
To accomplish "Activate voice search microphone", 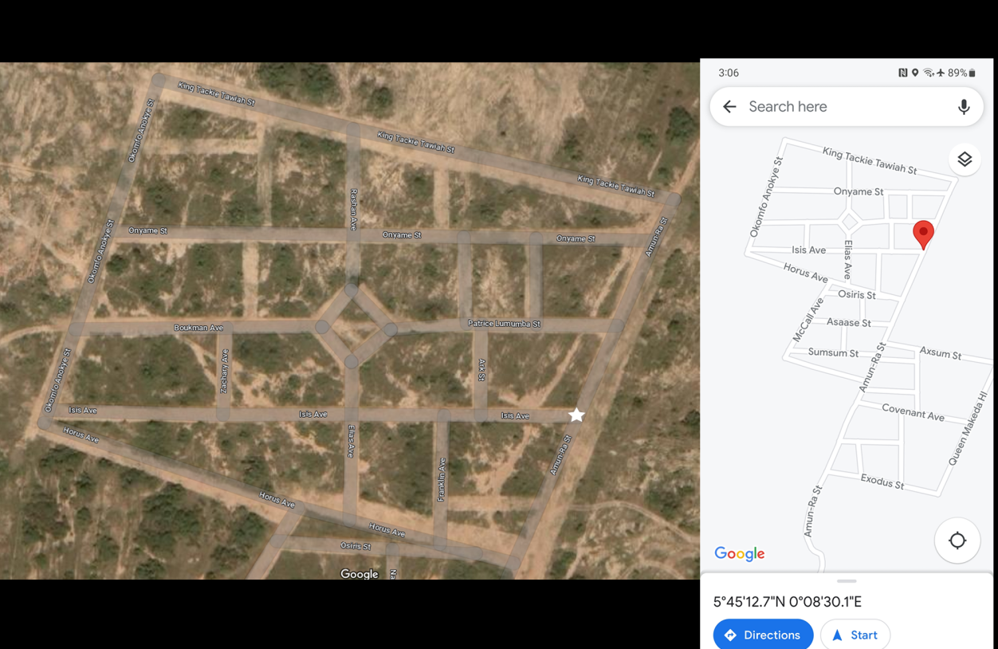I will pos(964,107).
